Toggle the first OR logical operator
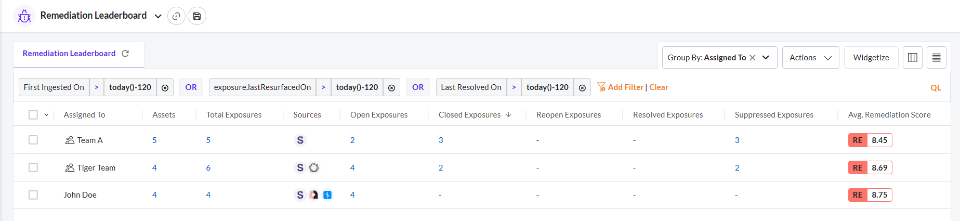This screenshot has height=221, width=960. click(x=191, y=87)
